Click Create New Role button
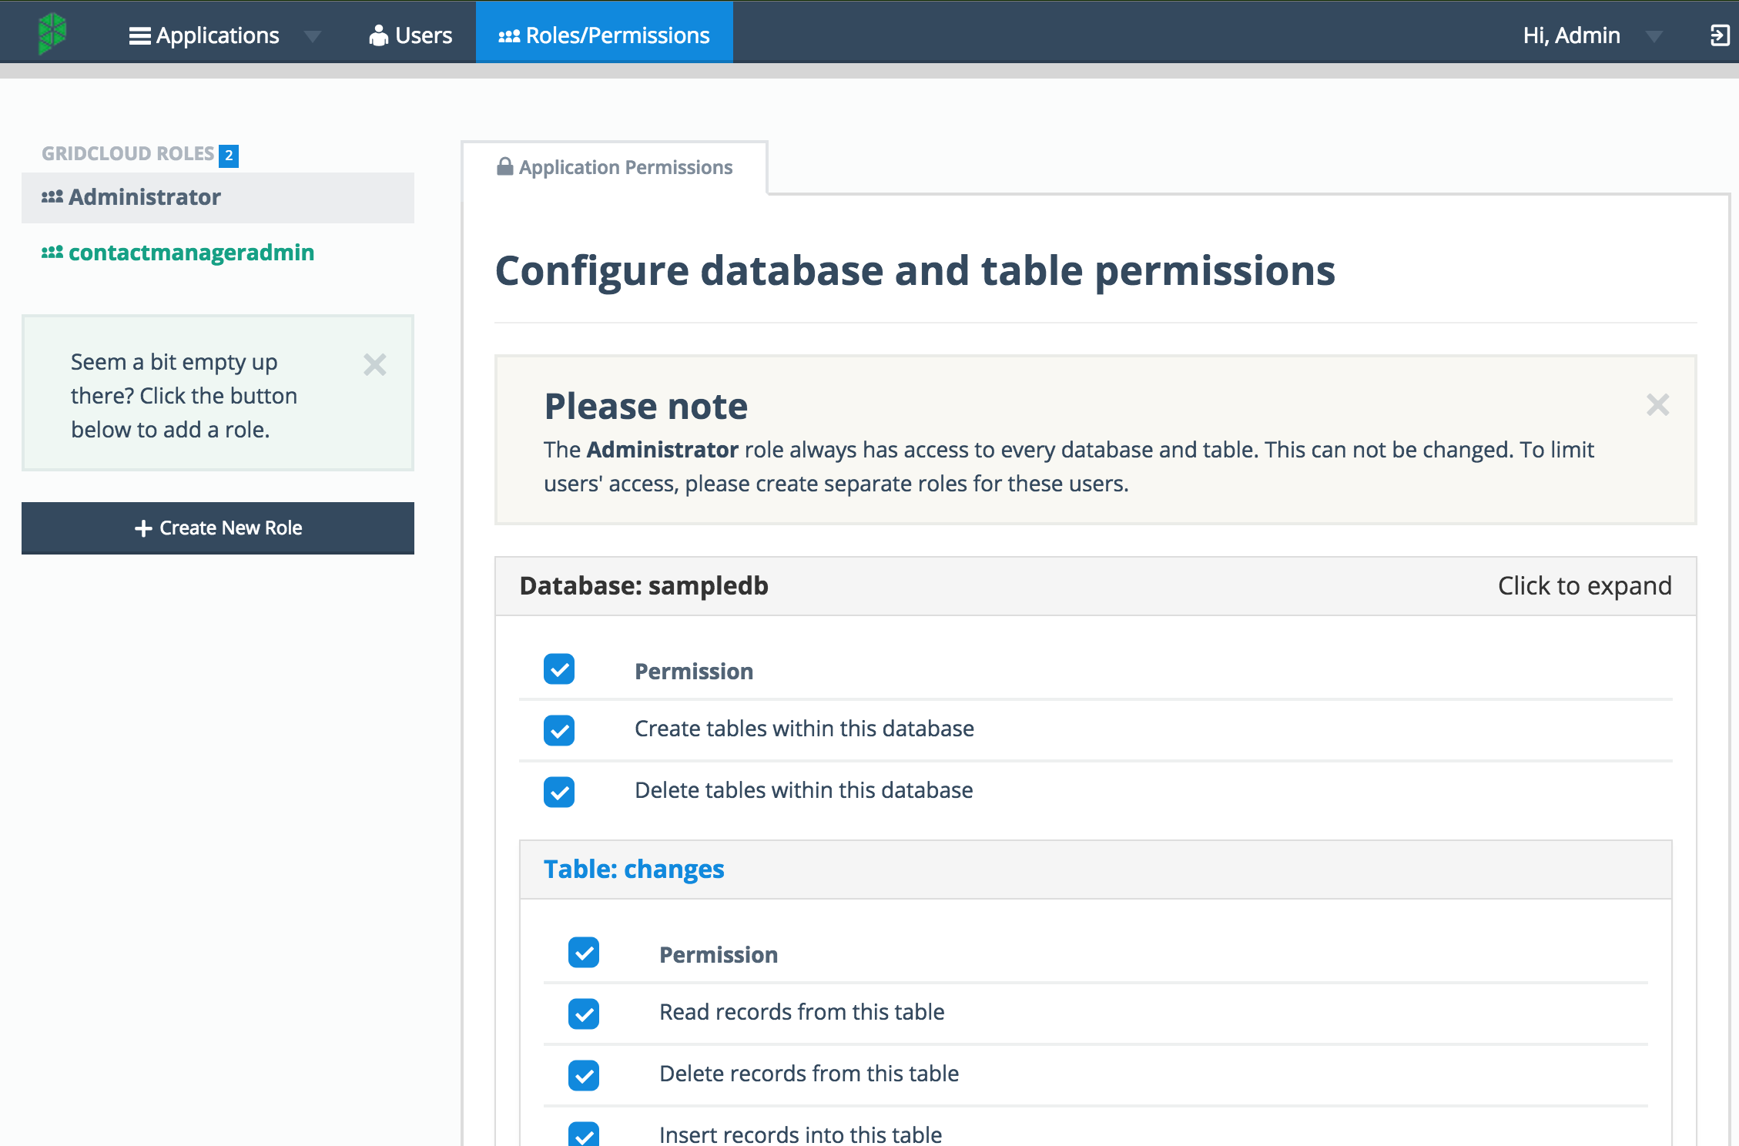Image resolution: width=1739 pixels, height=1146 pixels. coord(218,528)
